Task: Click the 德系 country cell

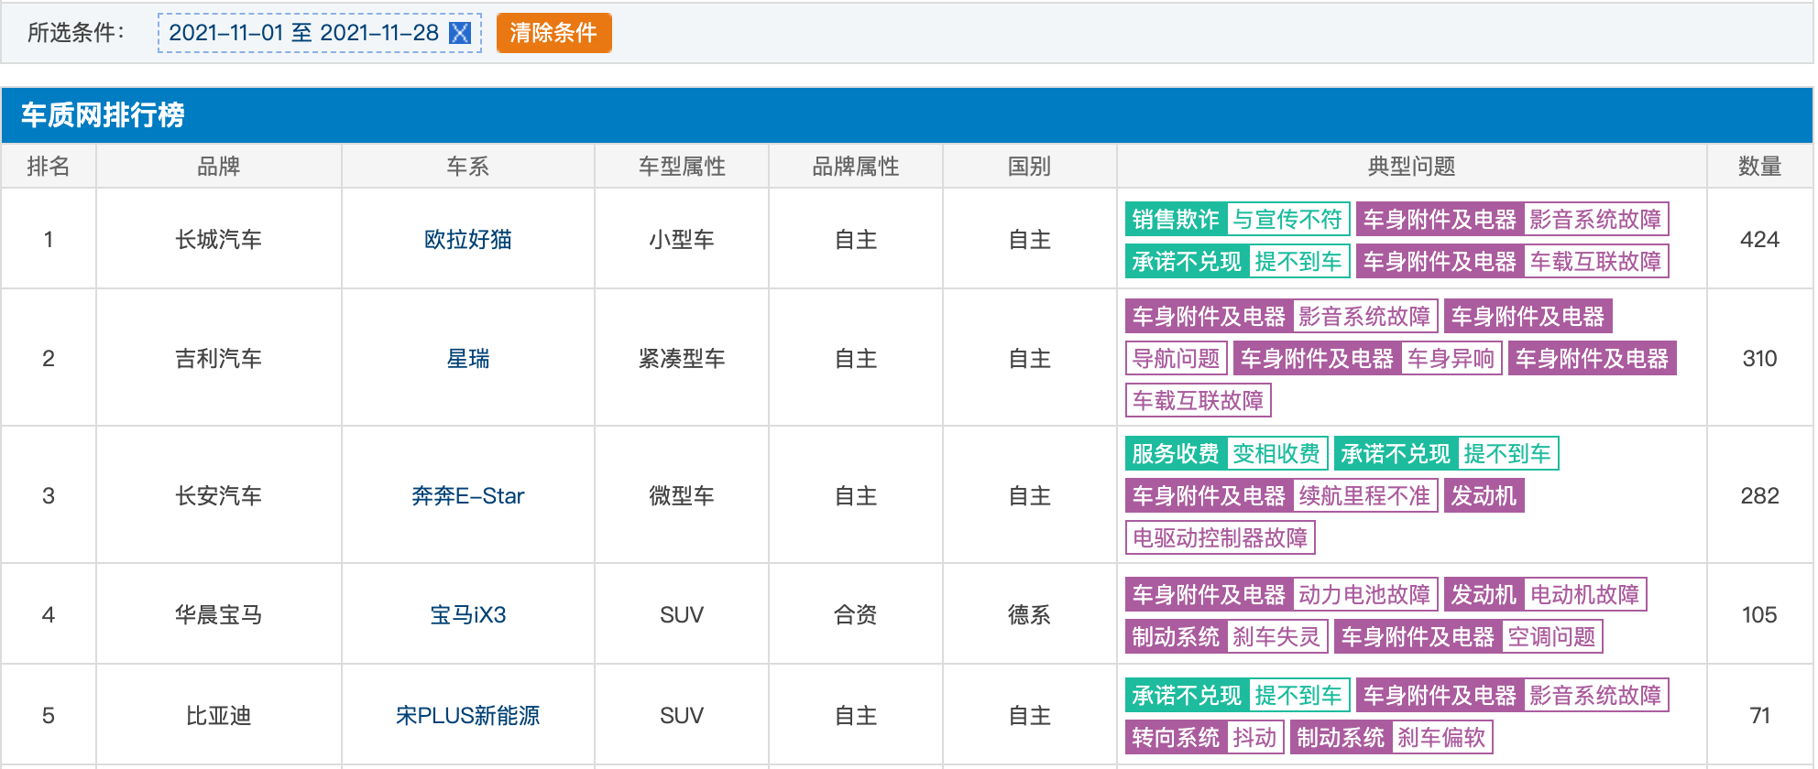Action: click(1029, 615)
